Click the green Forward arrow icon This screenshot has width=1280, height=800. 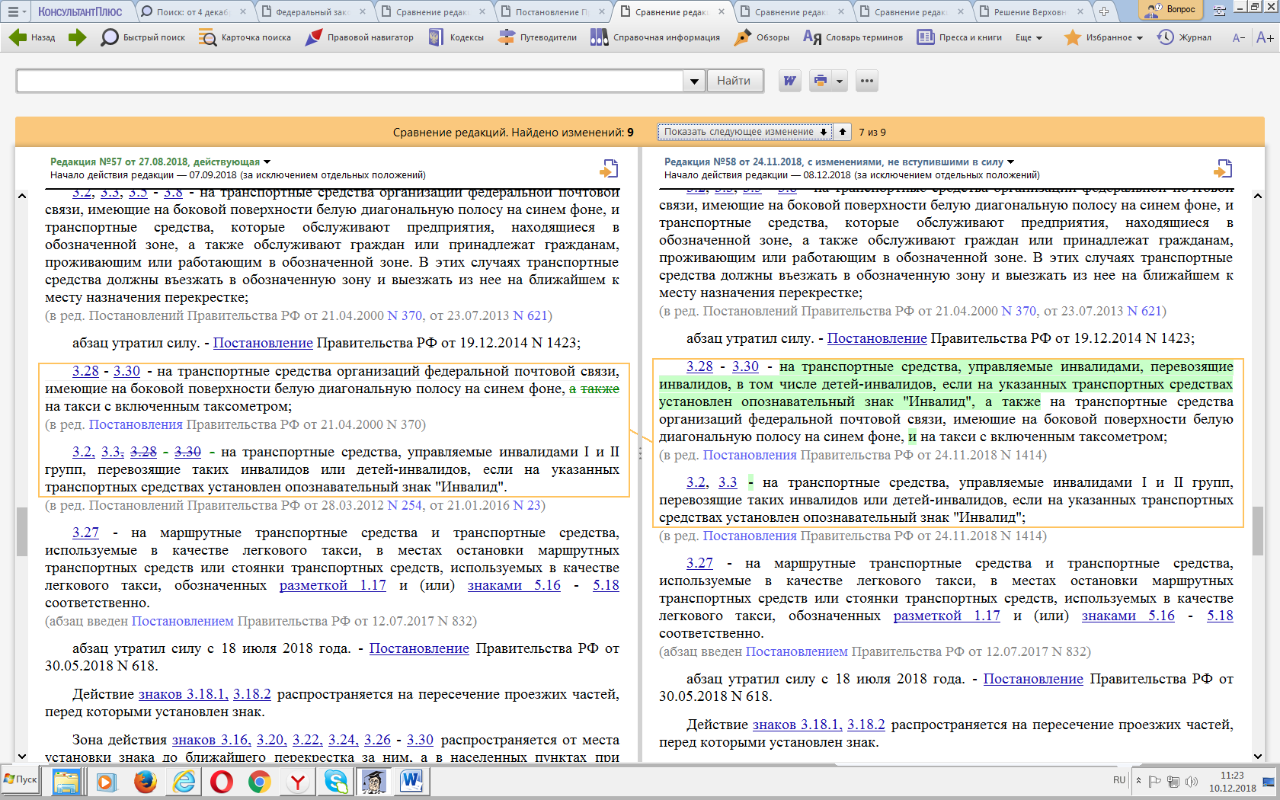click(x=77, y=37)
